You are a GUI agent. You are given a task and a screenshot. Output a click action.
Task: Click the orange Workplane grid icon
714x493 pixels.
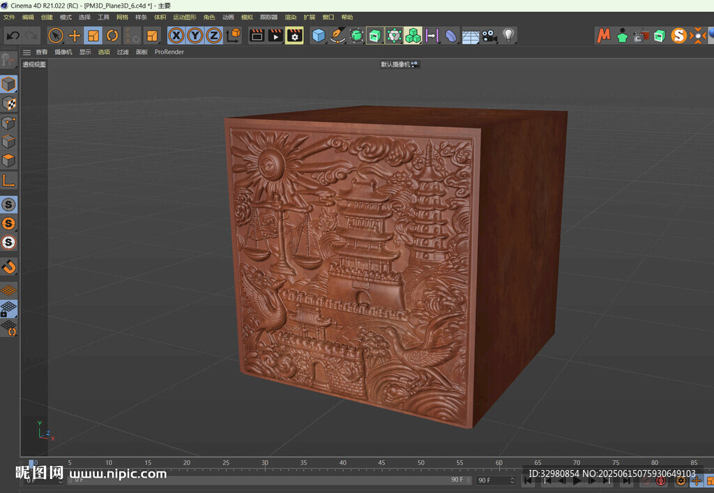pos(8,290)
